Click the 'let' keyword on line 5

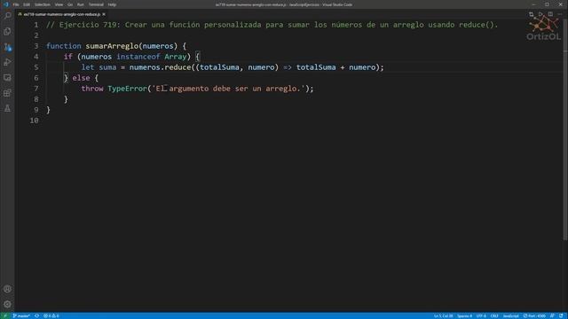click(88, 67)
